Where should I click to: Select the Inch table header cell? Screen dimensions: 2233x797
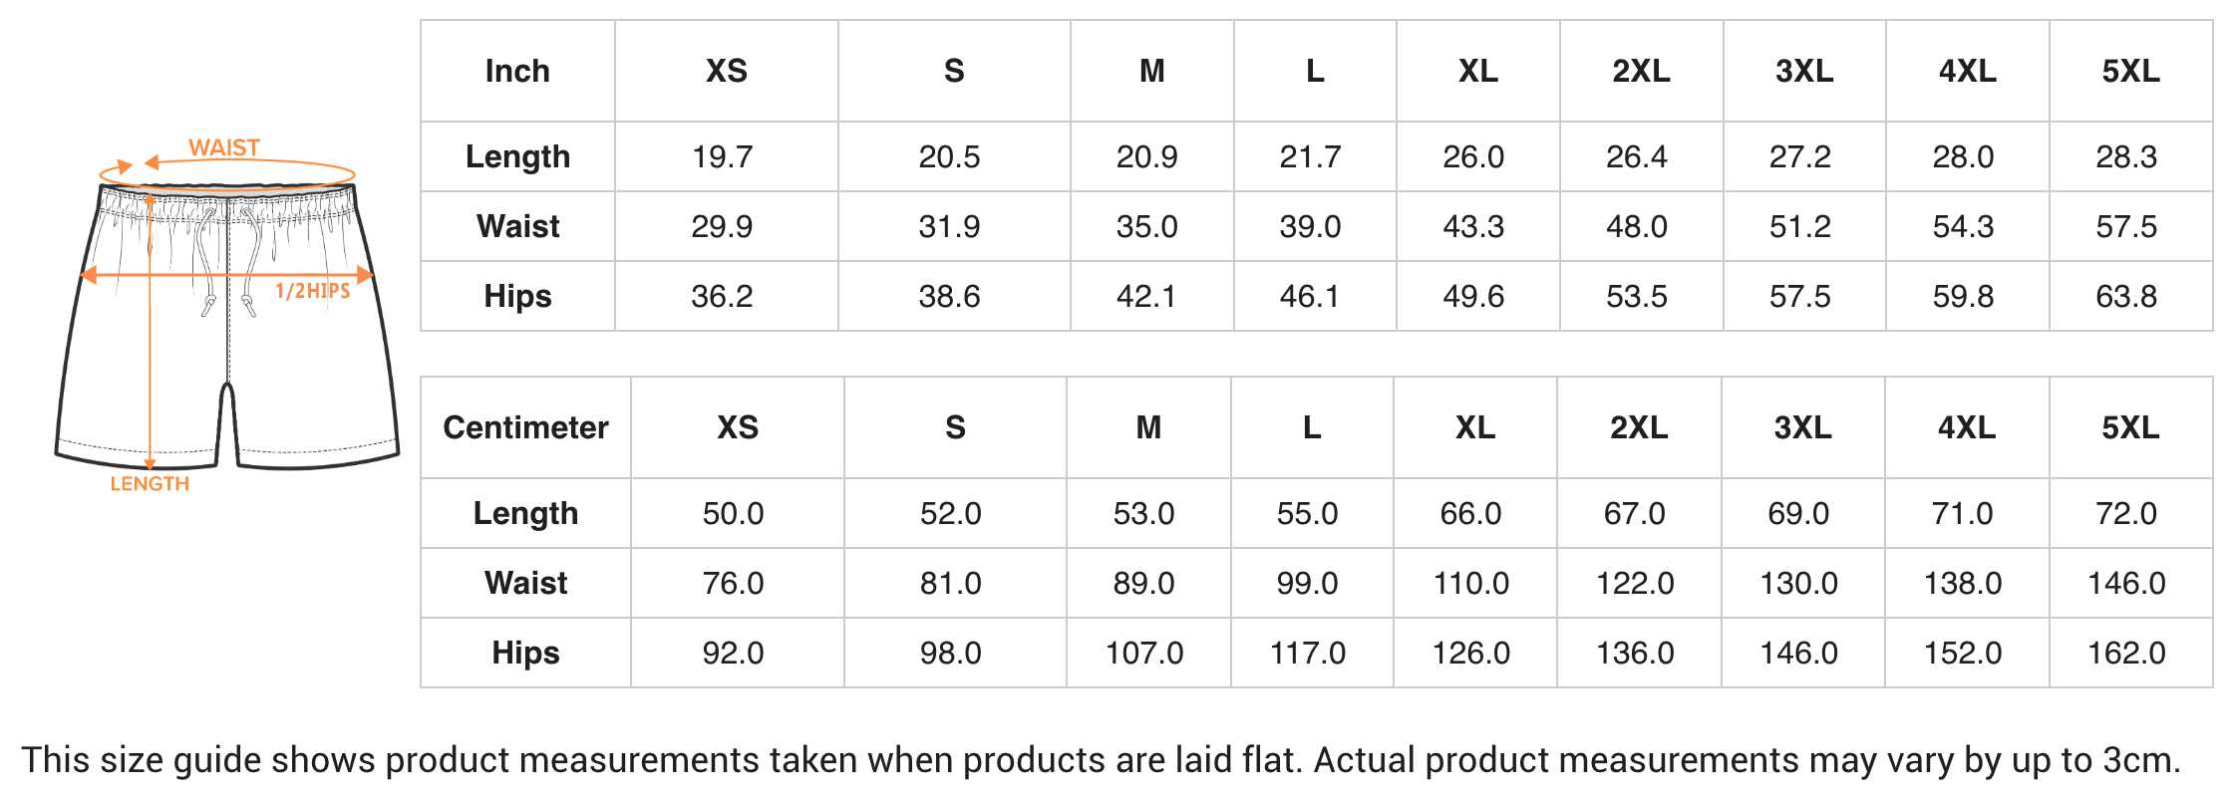coord(517,71)
